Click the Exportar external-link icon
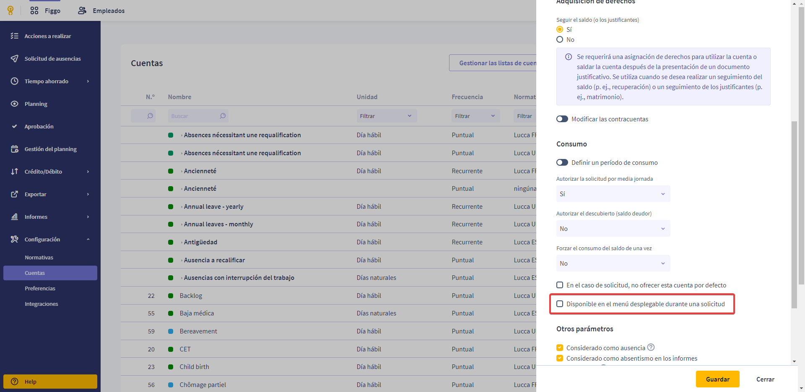 15,194
